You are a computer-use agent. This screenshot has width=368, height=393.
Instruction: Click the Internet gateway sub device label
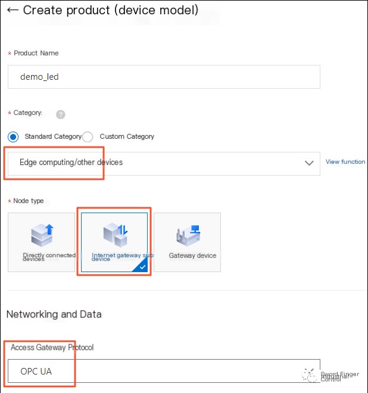[x=122, y=257]
